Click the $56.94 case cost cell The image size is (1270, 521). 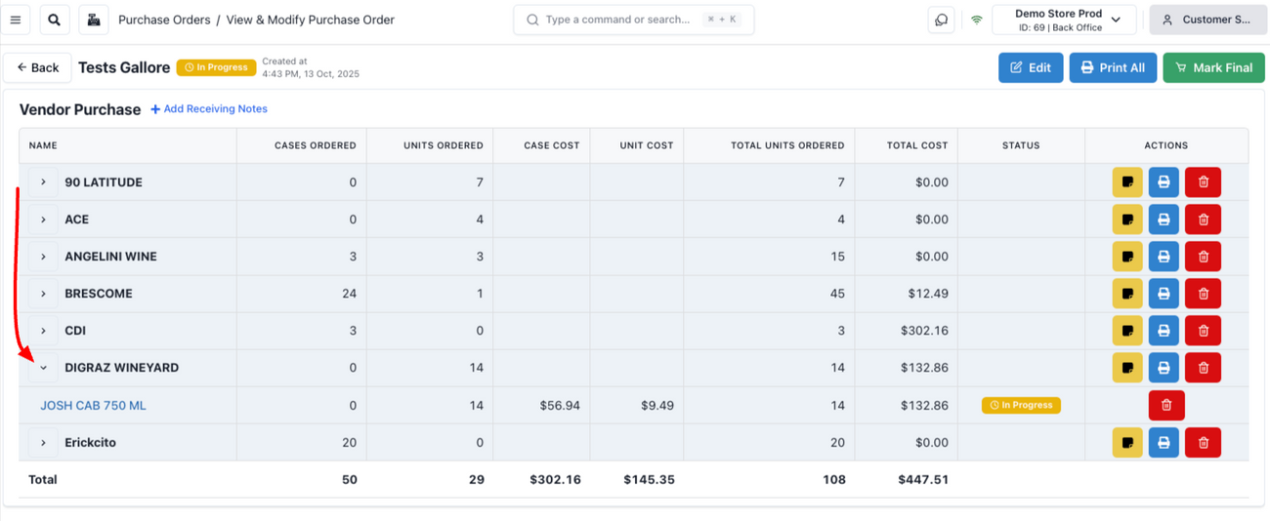tap(560, 405)
